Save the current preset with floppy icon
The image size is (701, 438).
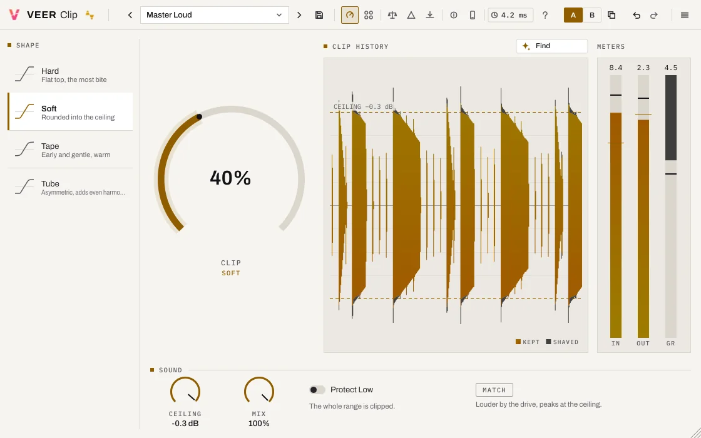point(319,15)
